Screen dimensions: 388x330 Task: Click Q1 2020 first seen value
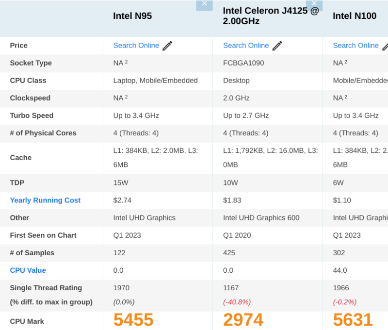point(237,235)
